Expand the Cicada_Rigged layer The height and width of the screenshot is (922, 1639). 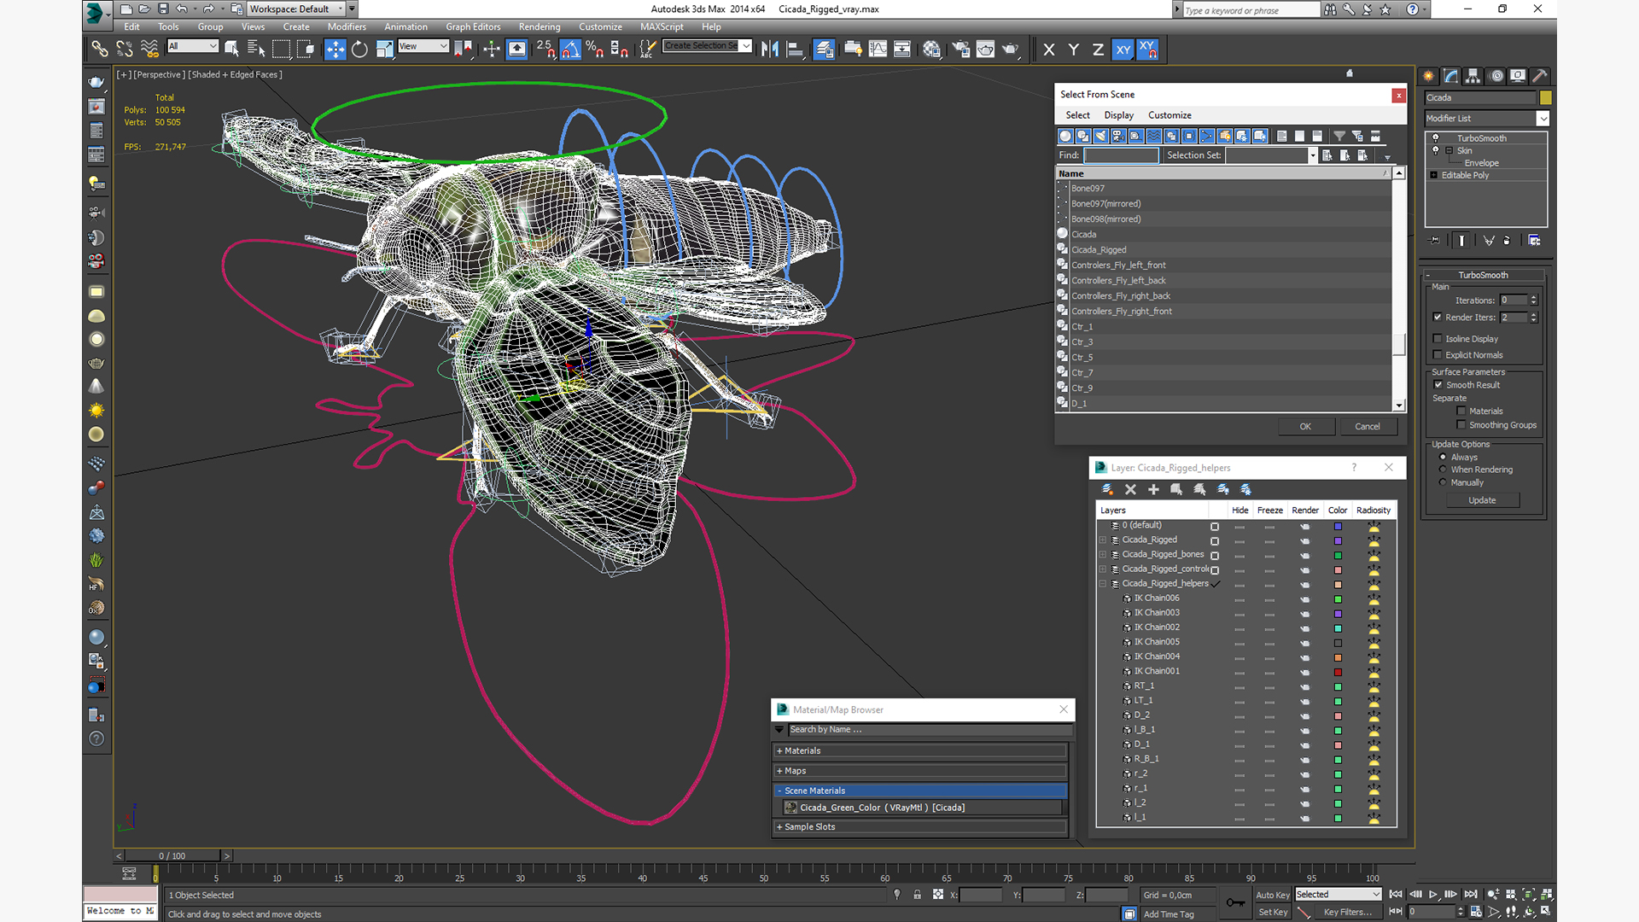tap(1103, 540)
